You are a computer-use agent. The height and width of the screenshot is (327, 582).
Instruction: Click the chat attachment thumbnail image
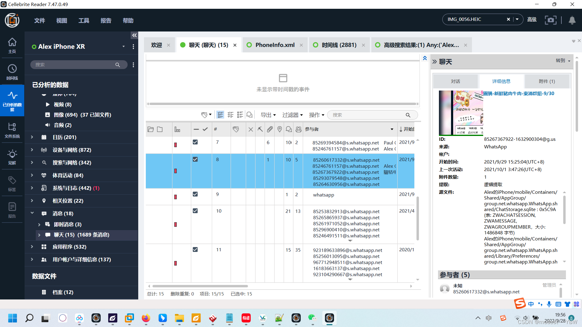point(461,113)
